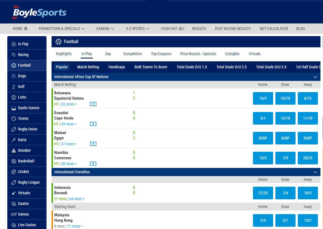This screenshot has height=229, width=323.
Task: Click the Virtuals sidebar icon
Action: coord(14,193)
